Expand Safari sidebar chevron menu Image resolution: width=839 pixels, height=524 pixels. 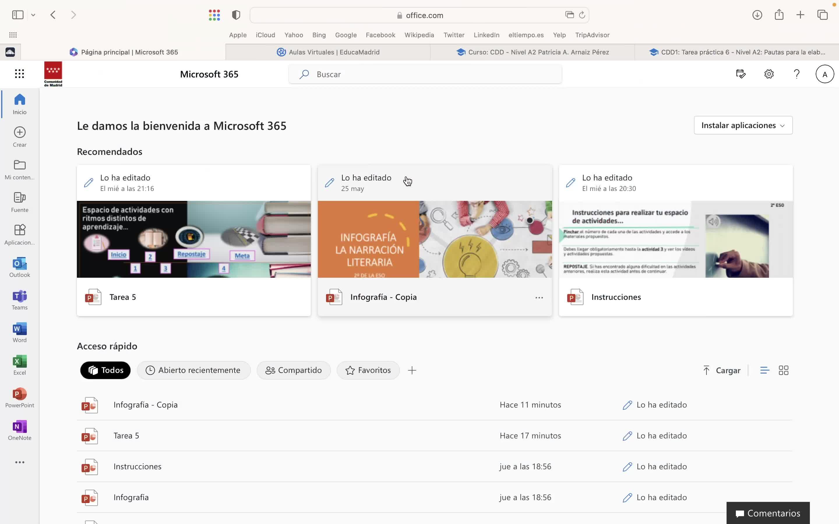tap(33, 15)
